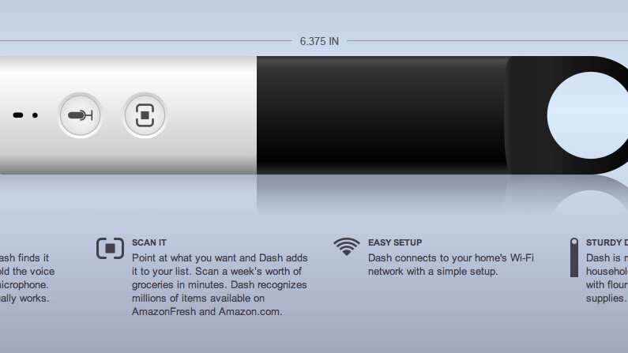This screenshot has height=353, width=628.
Task: Click the barcode scan button on device
Action: click(x=145, y=115)
